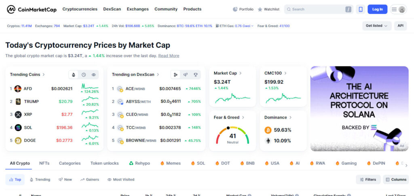Open the Exchanges menu
The image size is (414, 196).
point(137,9)
